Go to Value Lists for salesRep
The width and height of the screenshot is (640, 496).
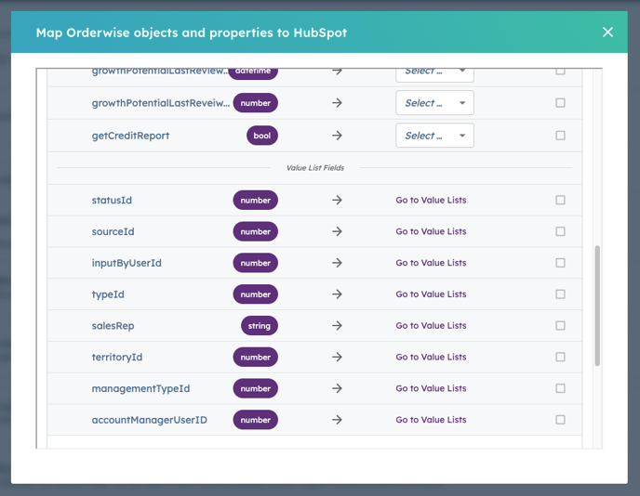click(431, 326)
